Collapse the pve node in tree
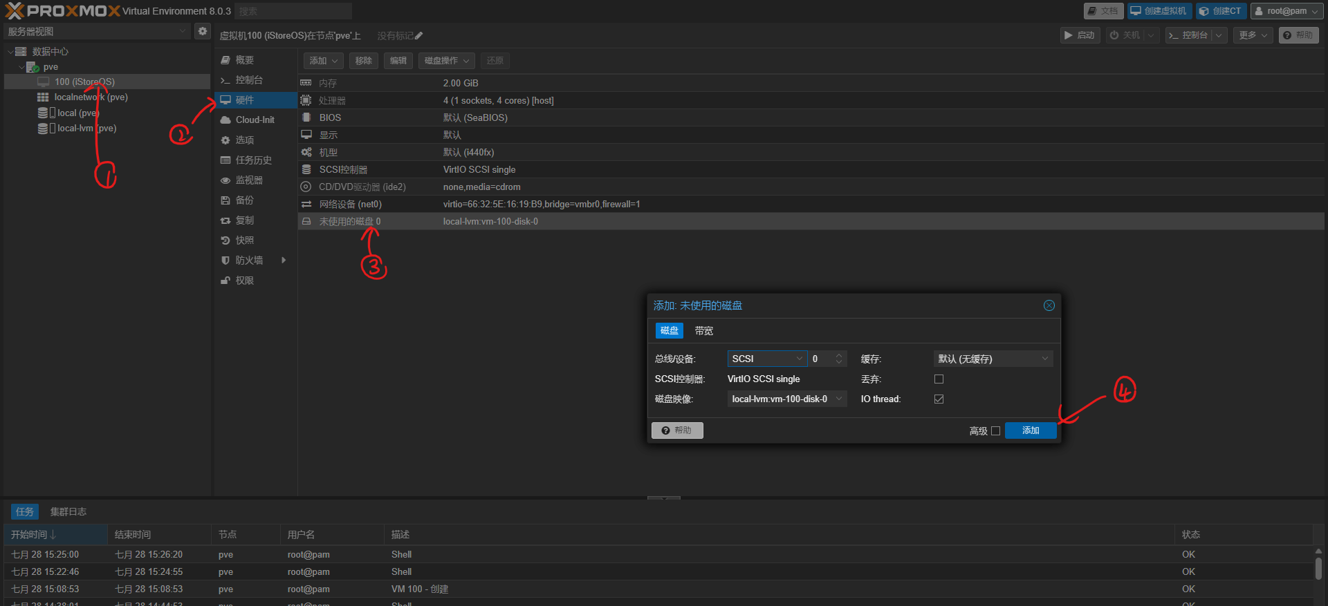 (x=21, y=67)
